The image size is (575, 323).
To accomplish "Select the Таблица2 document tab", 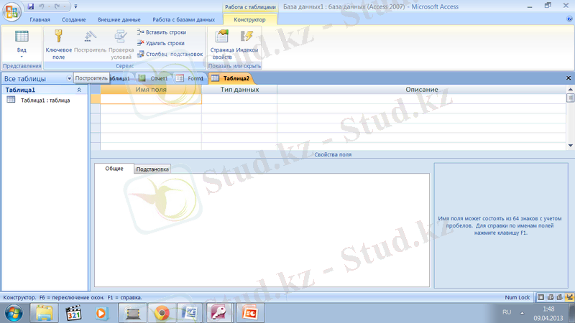I will coord(231,78).
